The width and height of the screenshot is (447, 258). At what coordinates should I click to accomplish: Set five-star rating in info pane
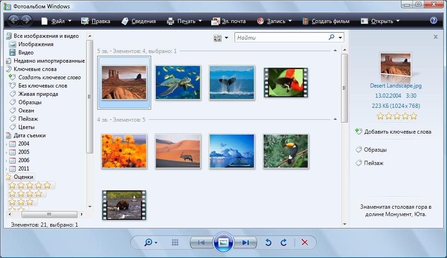click(414, 116)
